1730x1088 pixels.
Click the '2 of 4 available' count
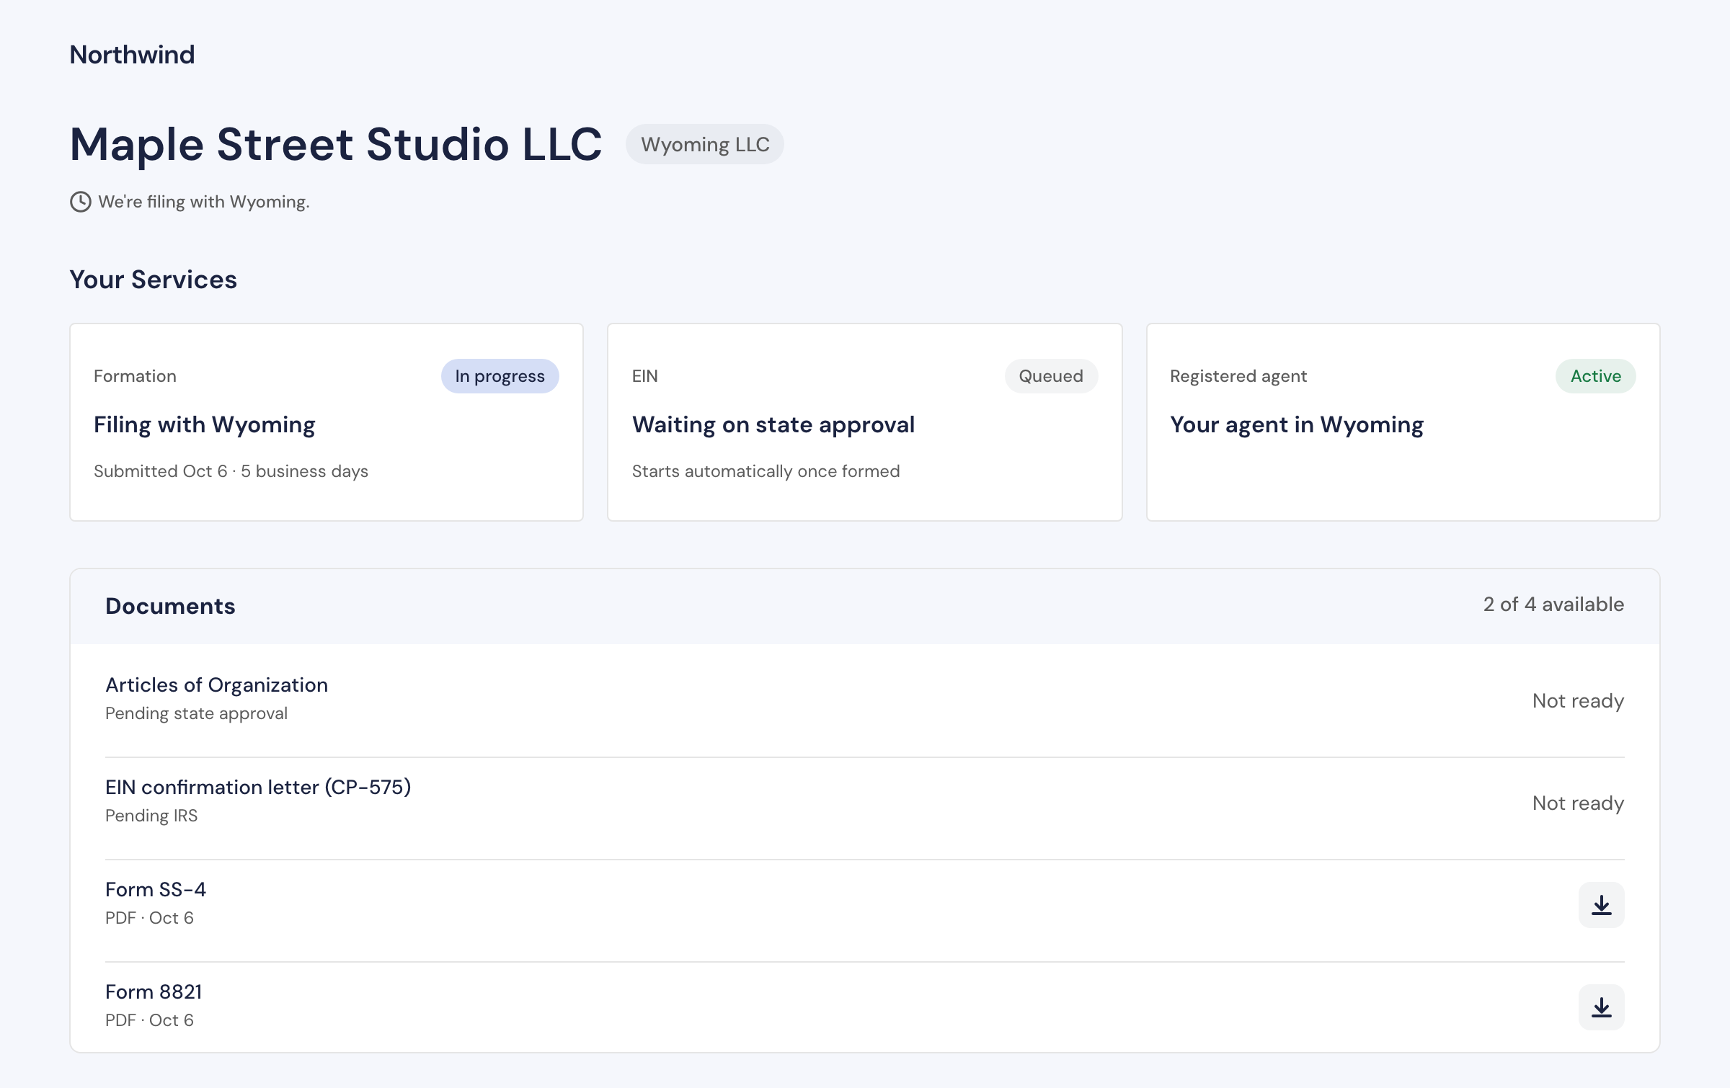pyautogui.click(x=1553, y=605)
